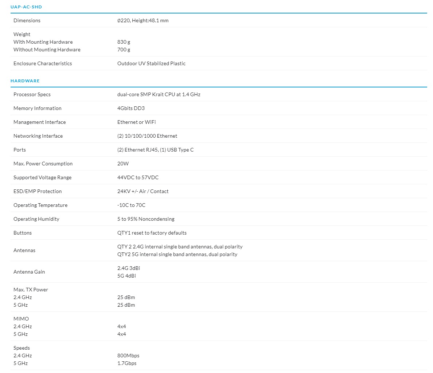Click the Processor Specs label
The width and height of the screenshot is (433, 373).
[x=32, y=94]
